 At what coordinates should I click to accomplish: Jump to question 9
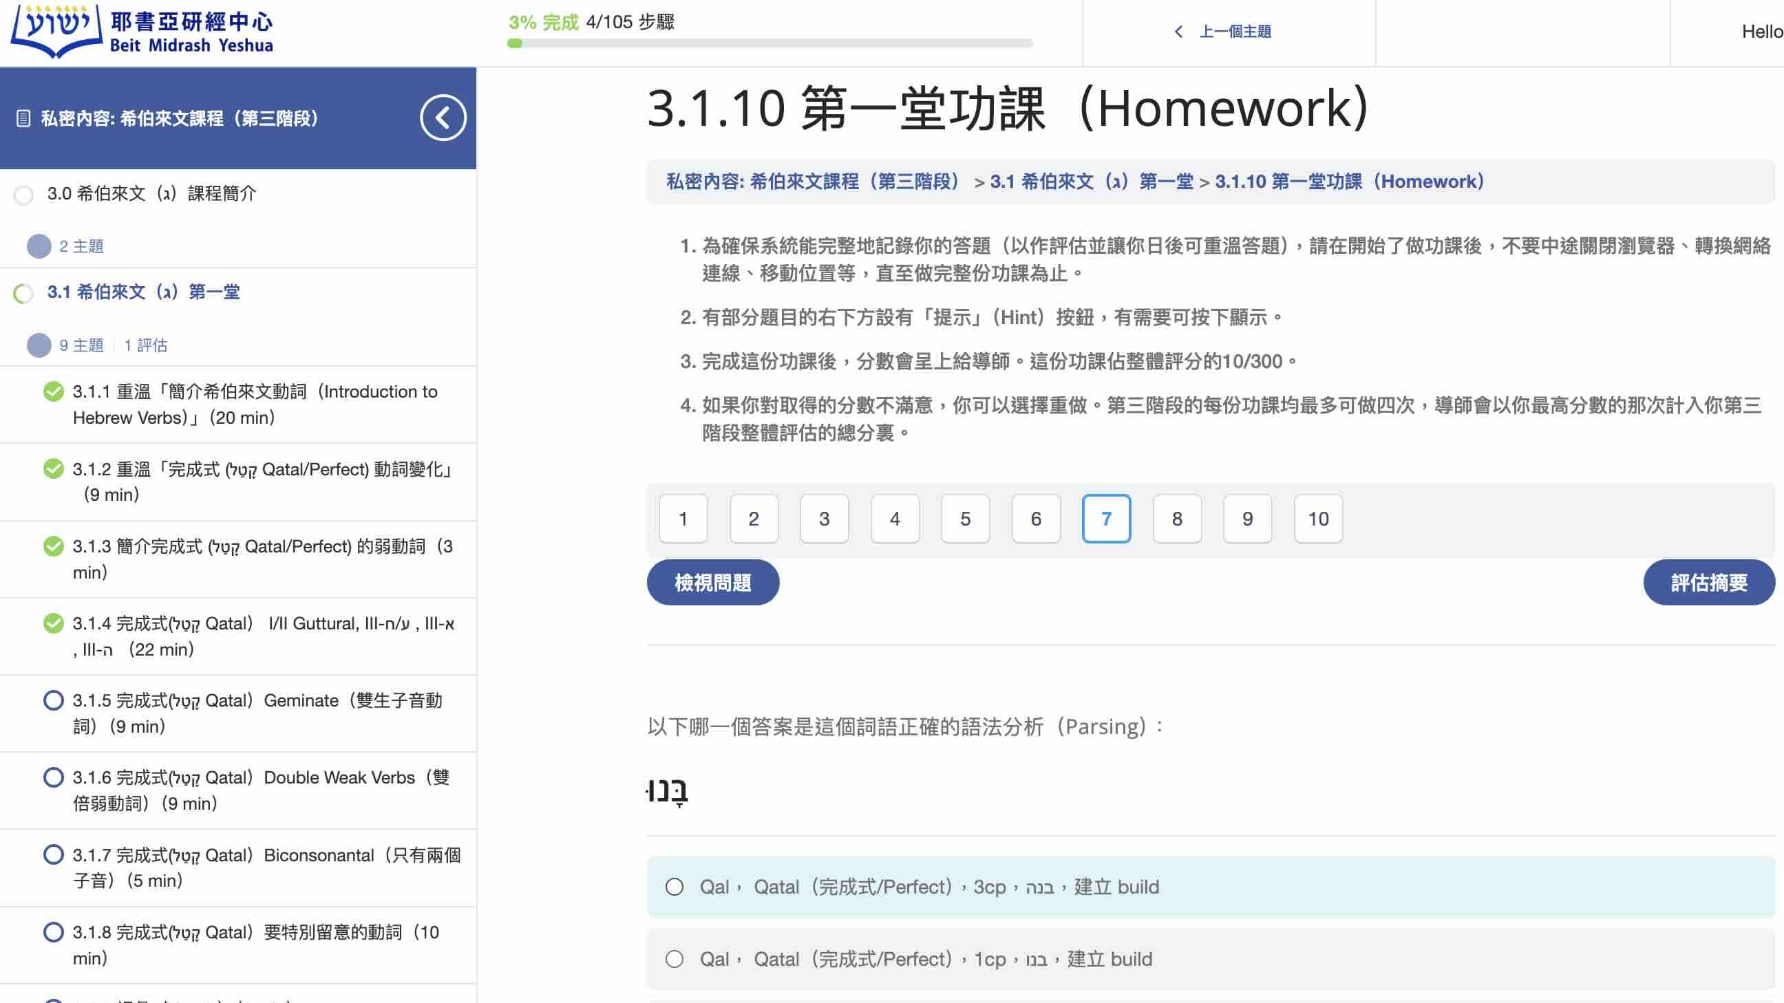coord(1248,519)
